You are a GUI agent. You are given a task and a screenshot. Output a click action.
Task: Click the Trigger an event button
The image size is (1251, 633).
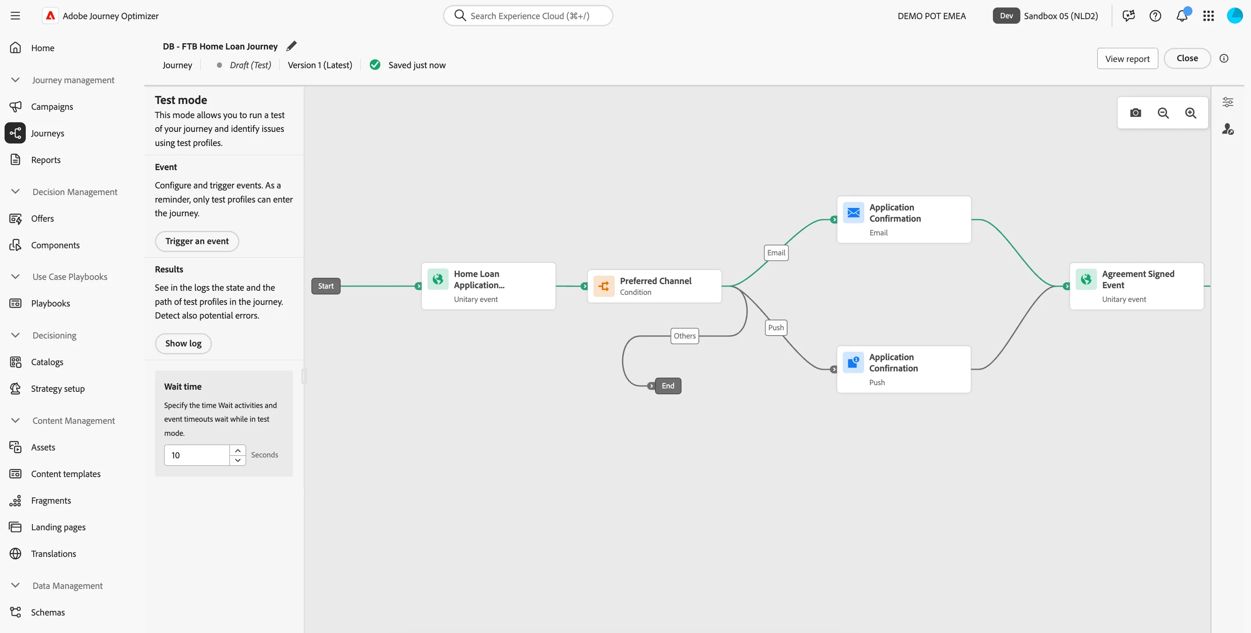pos(197,242)
